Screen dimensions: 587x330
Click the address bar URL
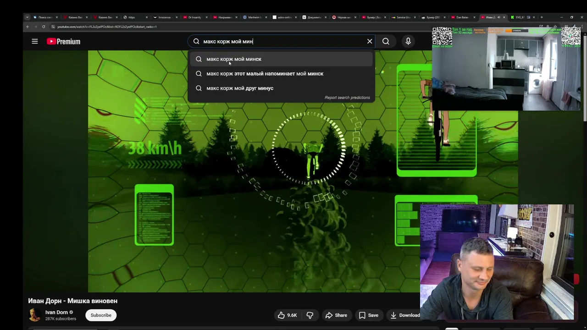pyautogui.click(x=107, y=27)
